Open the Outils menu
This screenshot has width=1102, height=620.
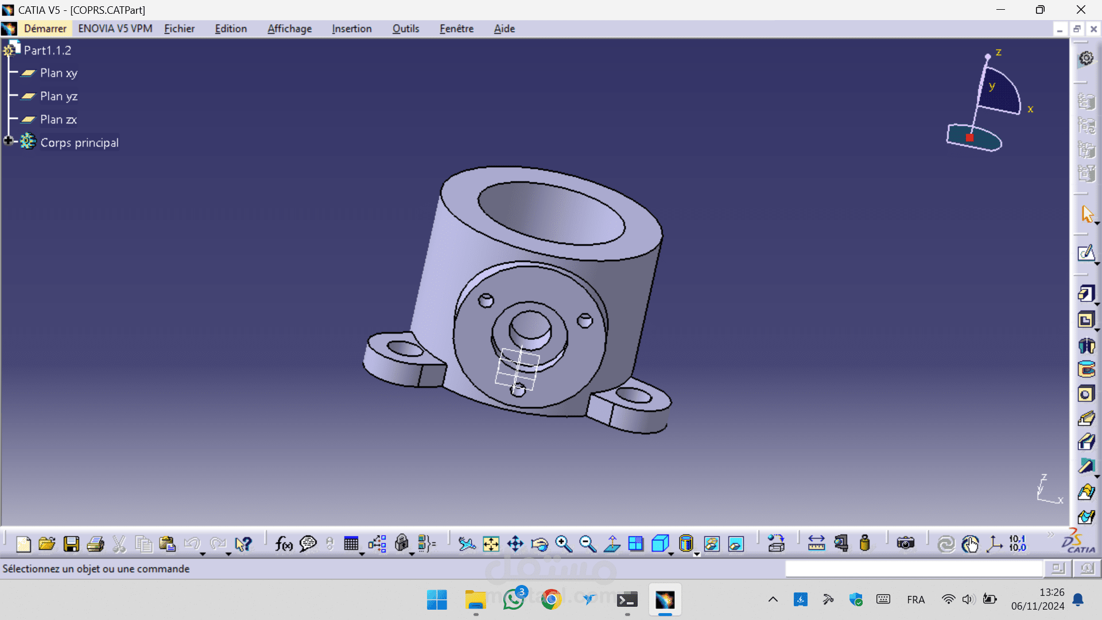point(405,29)
